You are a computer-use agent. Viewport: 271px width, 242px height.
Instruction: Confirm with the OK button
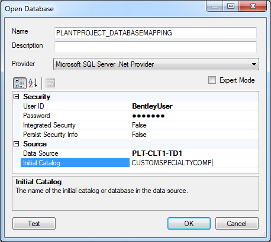tap(189, 223)
